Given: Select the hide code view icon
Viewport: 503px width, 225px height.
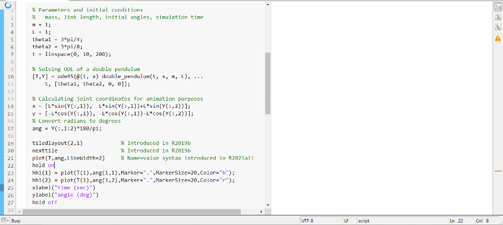Looking at the screenshot, I should [497, 27].
